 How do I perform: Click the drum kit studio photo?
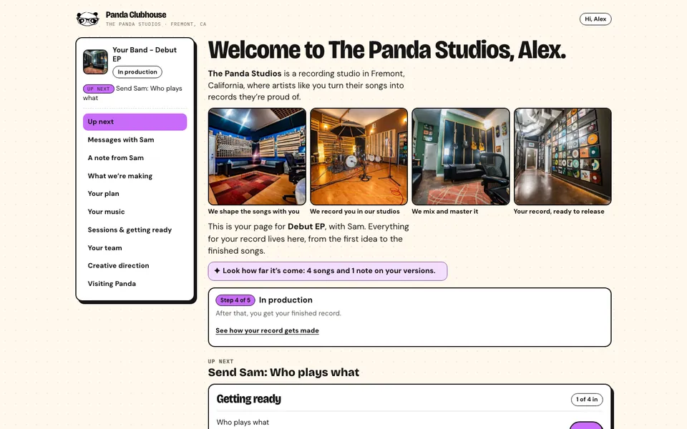(359, 157)
